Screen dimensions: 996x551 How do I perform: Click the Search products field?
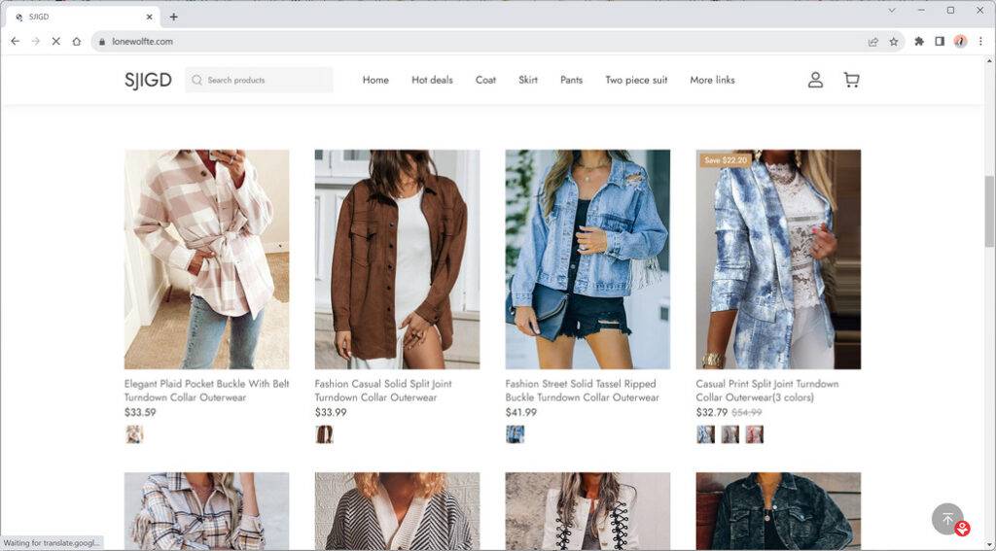click(259, 80)
